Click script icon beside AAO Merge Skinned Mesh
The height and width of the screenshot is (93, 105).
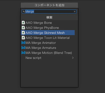tap(23, 33)
